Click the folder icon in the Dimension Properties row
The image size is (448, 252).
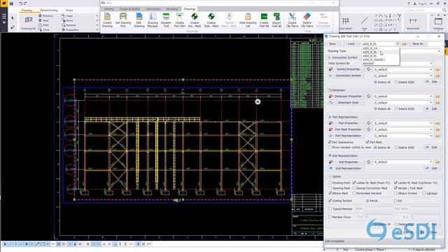coord(437,97)
